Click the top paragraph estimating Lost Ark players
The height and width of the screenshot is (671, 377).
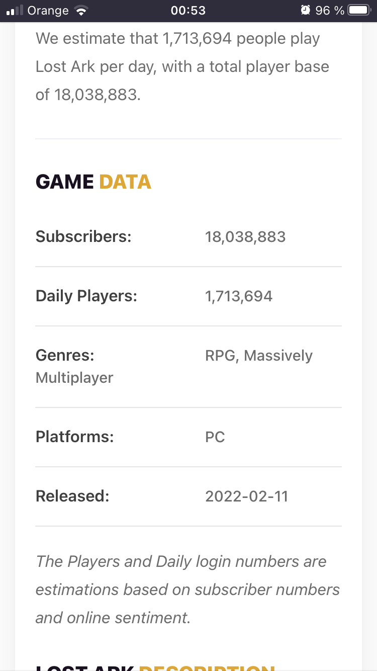click(182, 66)
